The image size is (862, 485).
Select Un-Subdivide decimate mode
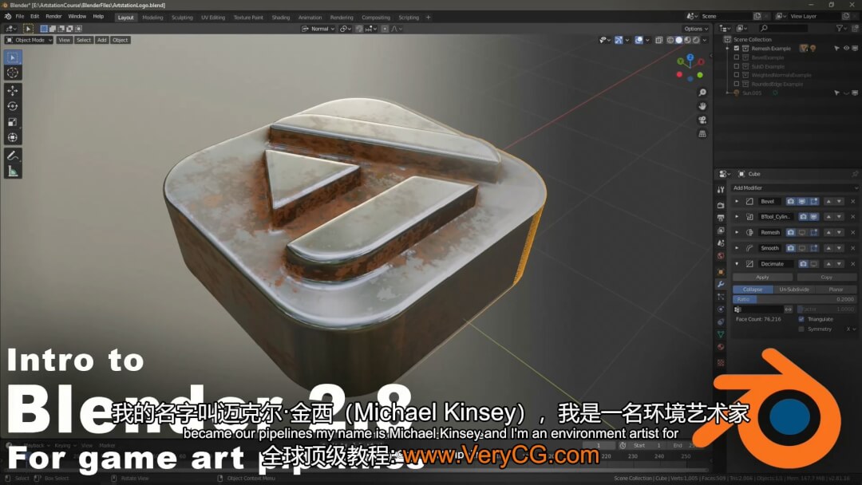794,290
